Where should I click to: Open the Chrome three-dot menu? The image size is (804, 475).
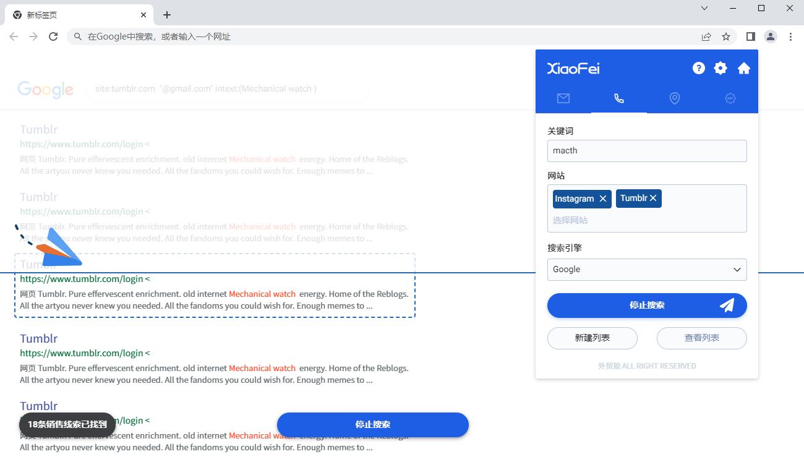(x=790, y=36)
